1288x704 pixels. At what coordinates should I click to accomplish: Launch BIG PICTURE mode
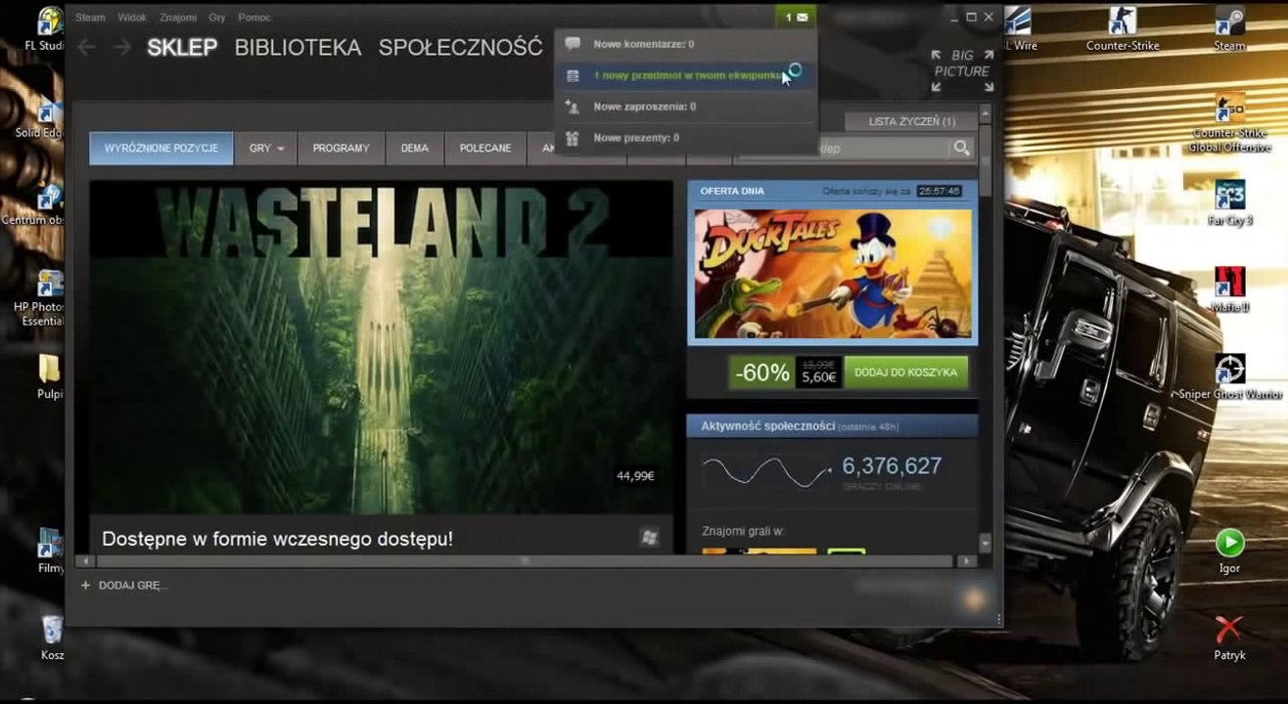(962, 71)
